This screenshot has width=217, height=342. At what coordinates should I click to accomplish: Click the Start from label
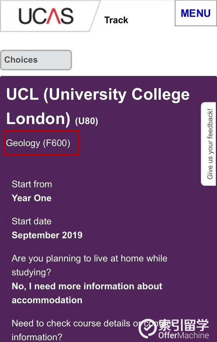click(x=32, y=184)
